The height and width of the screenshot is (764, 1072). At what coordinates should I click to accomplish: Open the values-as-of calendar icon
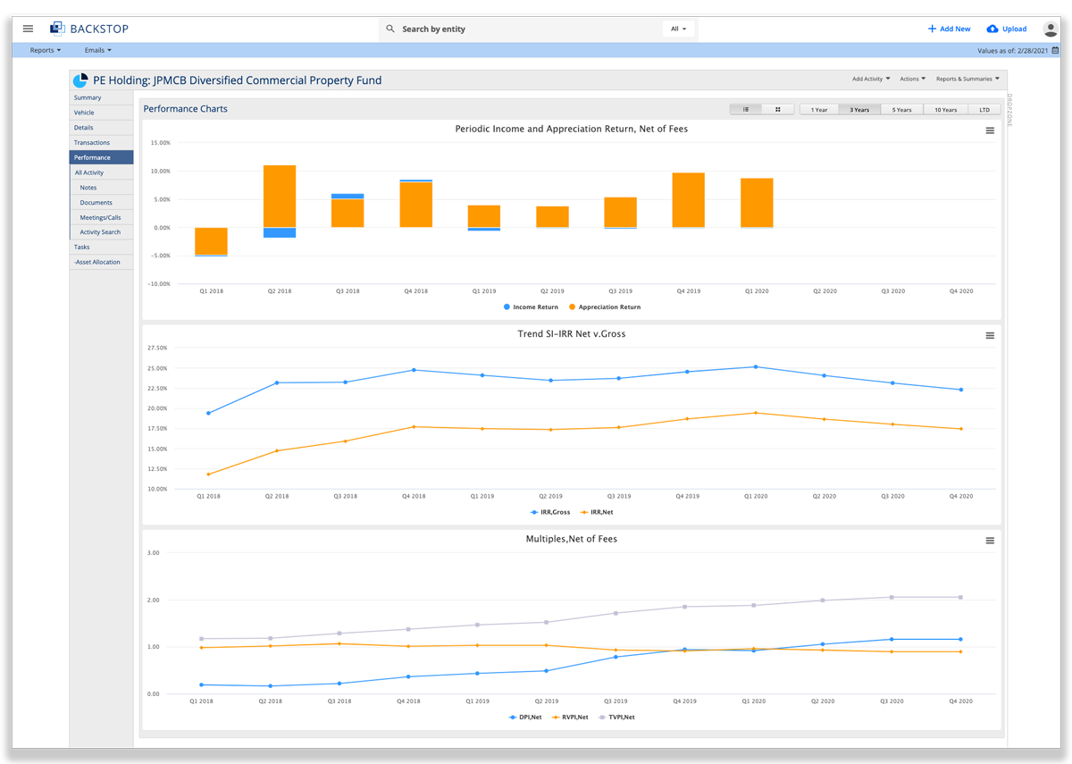pos(1055,51)
